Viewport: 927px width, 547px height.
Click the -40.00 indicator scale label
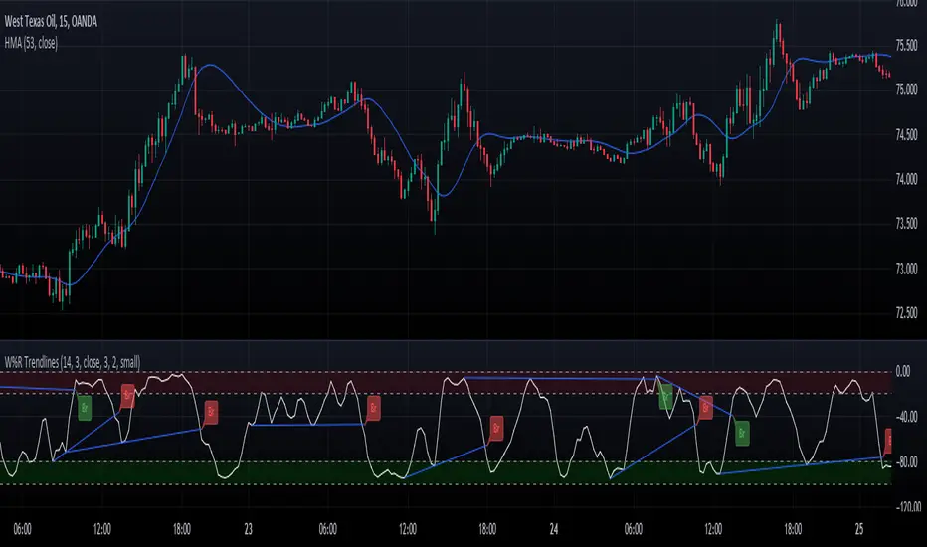pos(903,417)
